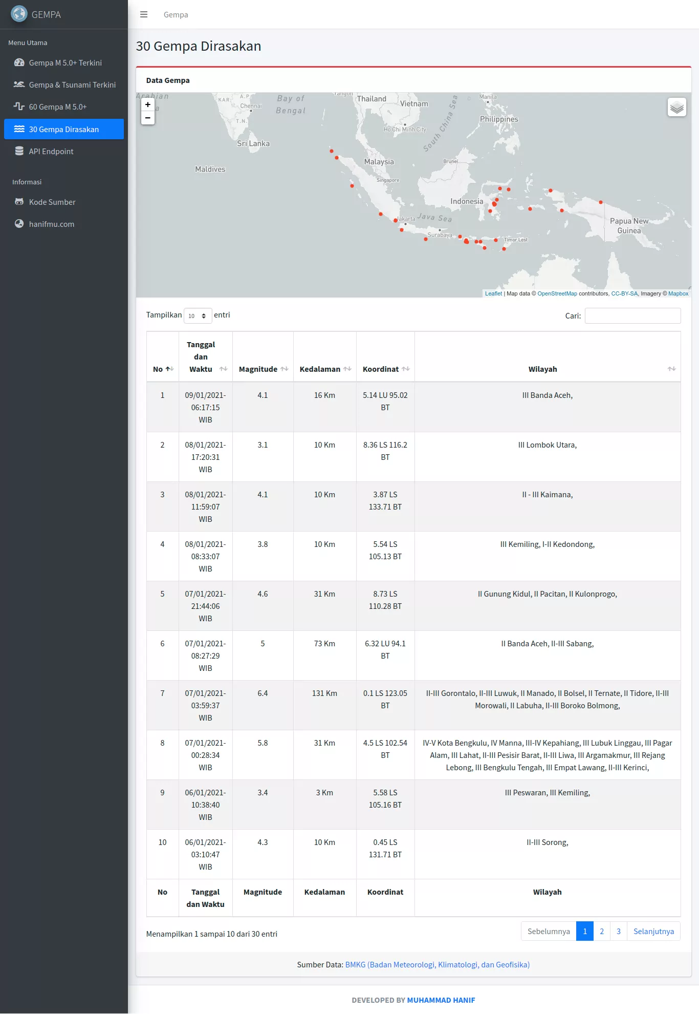699x1014 pixels.
Task: Click the GEMPA globe logo icon
Action: coord(19,14)
